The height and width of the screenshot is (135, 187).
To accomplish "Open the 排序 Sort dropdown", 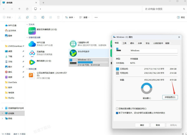I will click(x=70, y=17).
